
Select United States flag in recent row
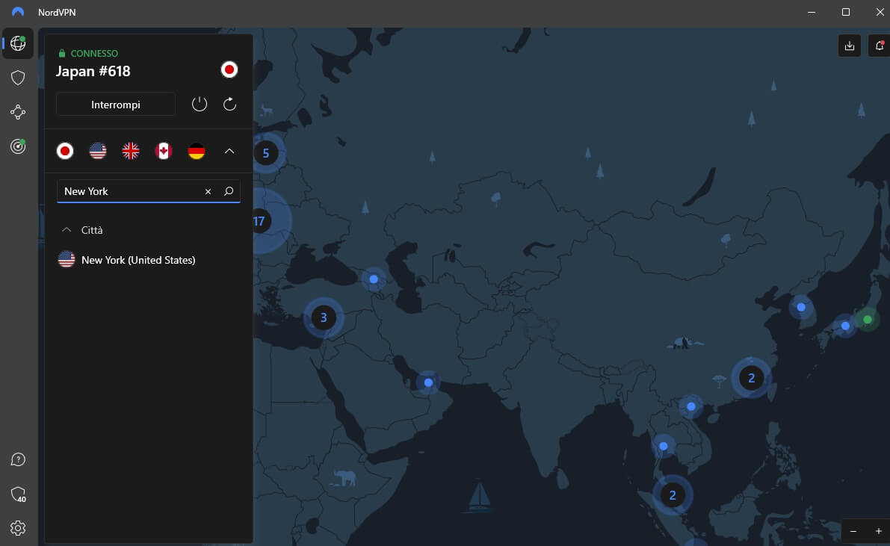(98, 151)
